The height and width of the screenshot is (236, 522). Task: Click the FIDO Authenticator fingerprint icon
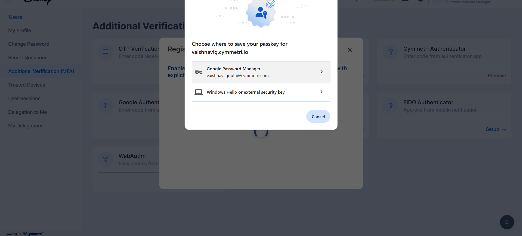point(390,106)
